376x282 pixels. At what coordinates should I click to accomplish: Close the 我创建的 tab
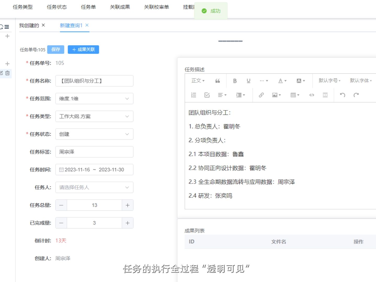click(x=43, y=25)
